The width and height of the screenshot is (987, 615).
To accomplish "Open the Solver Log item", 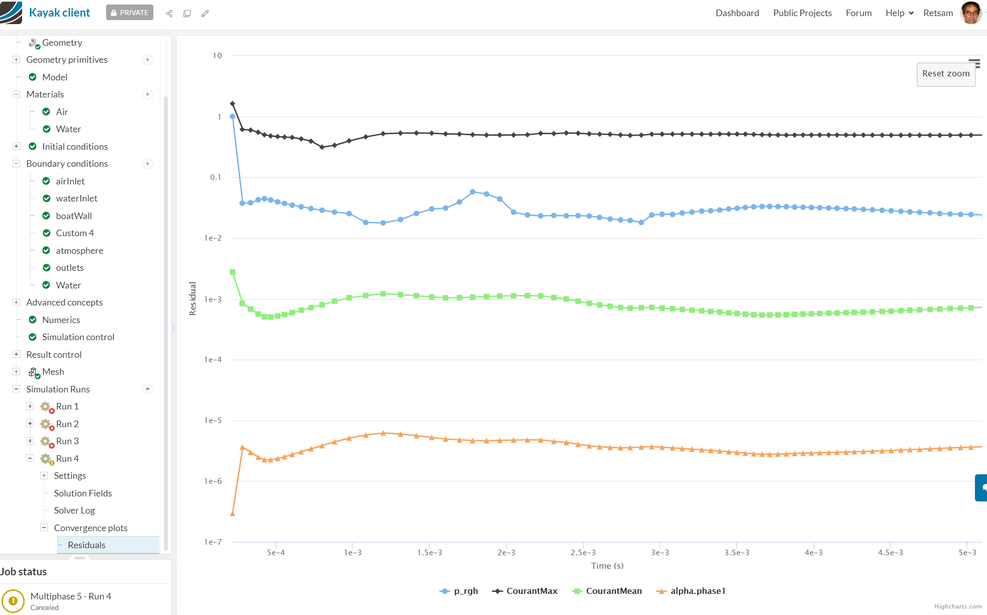I will (74, 510).
